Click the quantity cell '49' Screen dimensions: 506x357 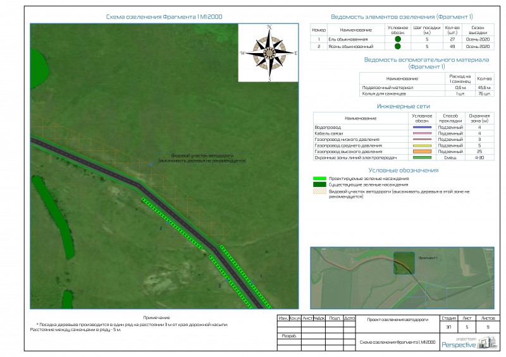point(452,46)
